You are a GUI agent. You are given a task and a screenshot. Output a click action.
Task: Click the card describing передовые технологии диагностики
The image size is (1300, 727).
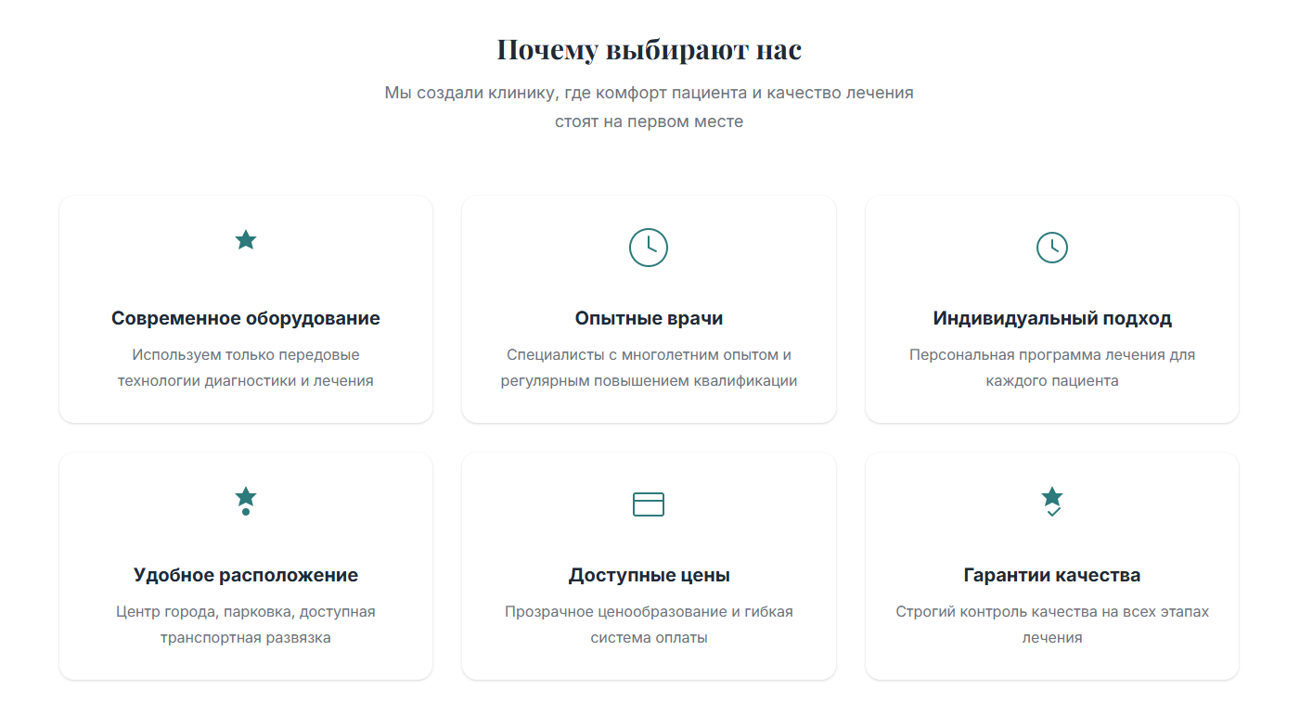(245, 309)
